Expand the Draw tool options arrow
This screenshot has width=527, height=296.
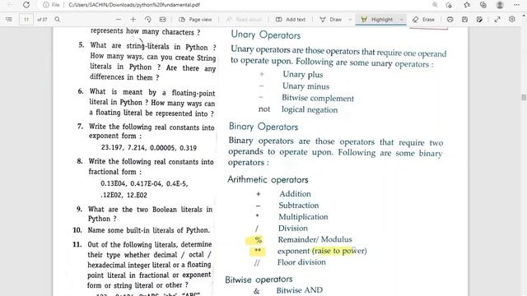pyautogui.click(x=350, y=20)
